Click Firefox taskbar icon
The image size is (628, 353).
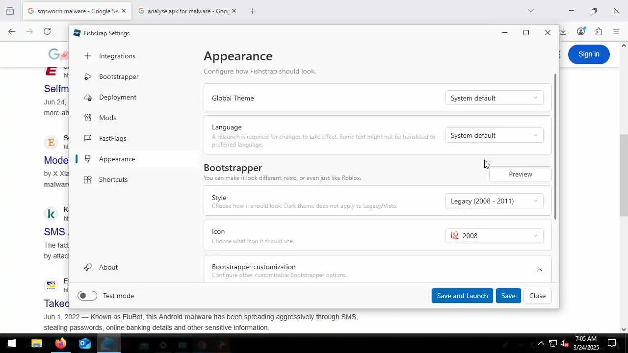60,343
